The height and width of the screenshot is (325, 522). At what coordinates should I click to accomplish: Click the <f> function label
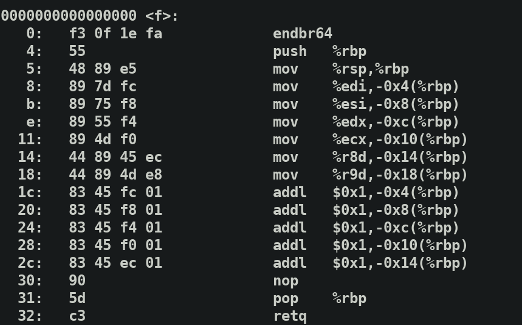coord(162,16)
